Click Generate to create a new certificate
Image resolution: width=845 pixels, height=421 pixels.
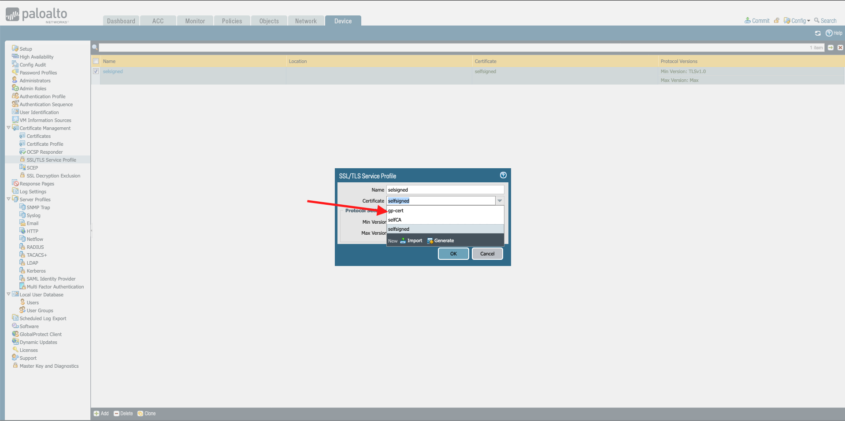point(441,240)
